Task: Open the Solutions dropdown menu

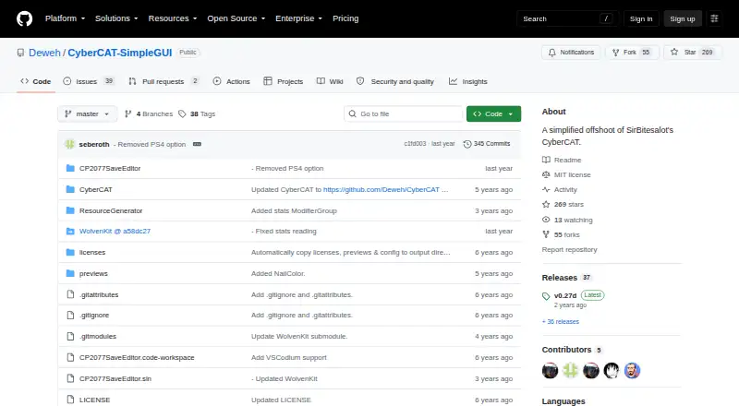Action: point(116,18)
